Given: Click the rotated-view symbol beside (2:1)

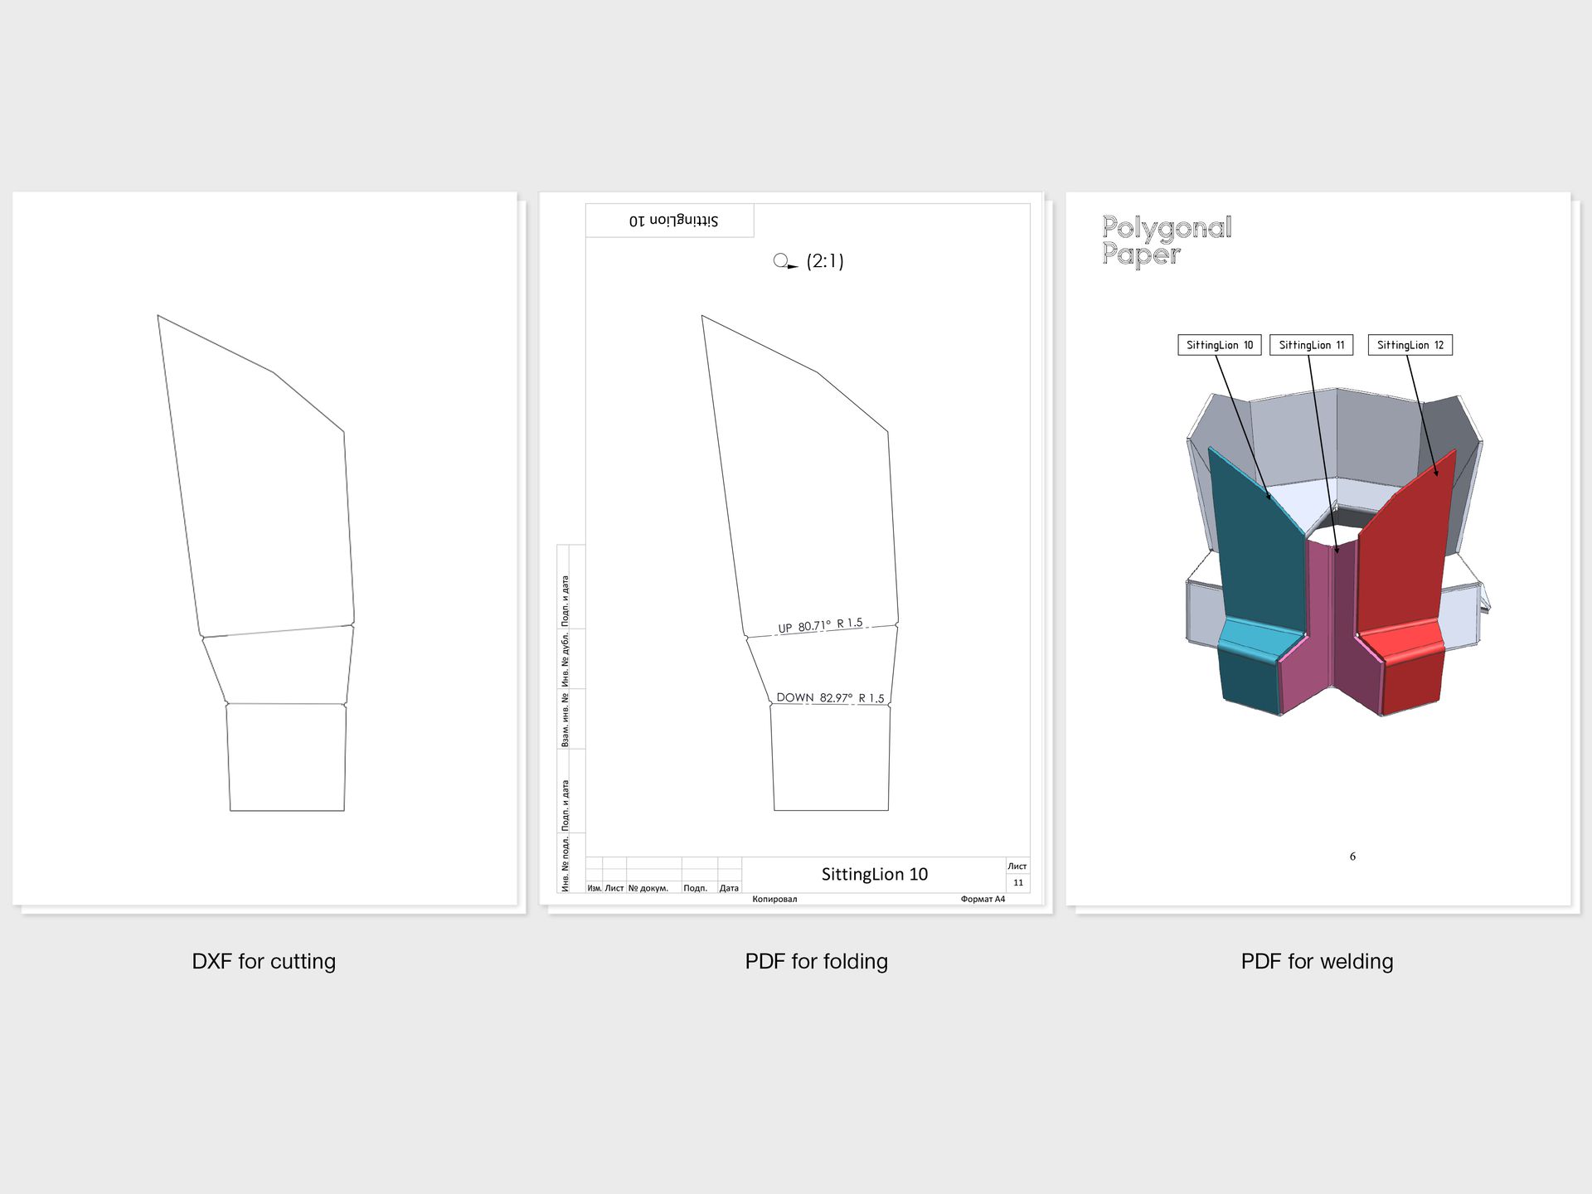Looking at the screenshot, I should pos(784,262).
